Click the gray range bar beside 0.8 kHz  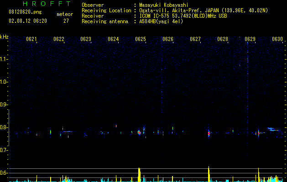point(9,127)
